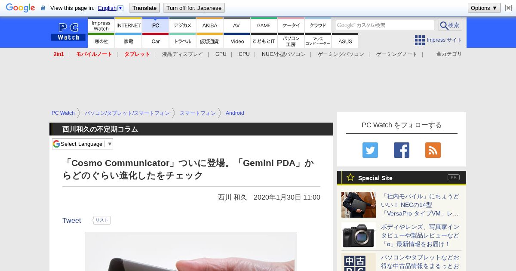Image resolution: width=516 pixels, height=271 pixels.
Task: Open the English language dropdown
Action: (111, 8)
